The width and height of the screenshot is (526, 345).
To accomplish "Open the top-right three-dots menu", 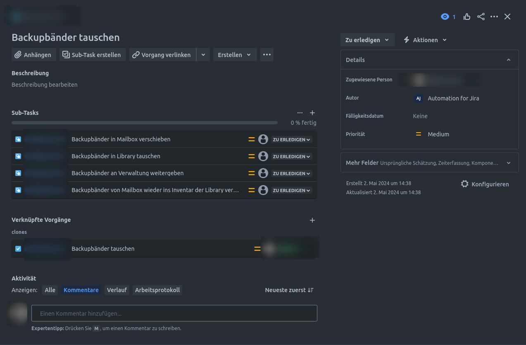I will coord(494,17).
